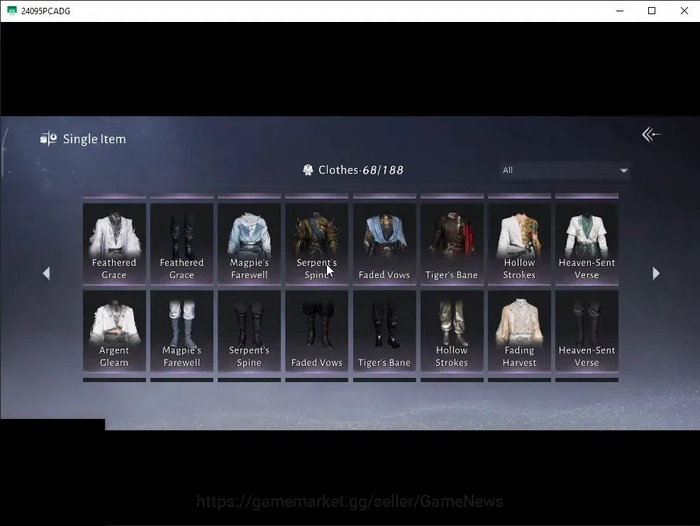The height and width of the screenshot is (526, 700).
Task: Select the Feathered Grace black boots item
Action: pyautogui.click(x=182, y=244)
